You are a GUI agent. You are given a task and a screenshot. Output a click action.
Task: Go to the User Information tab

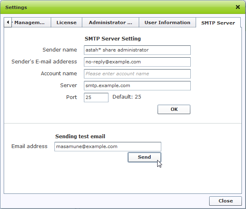[x=167, y=22]
